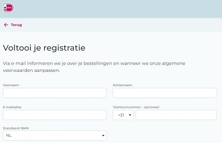This screenshot has height=143, width=222.
Task: Open the +31 country code dropdown
Action: (123, 115)
